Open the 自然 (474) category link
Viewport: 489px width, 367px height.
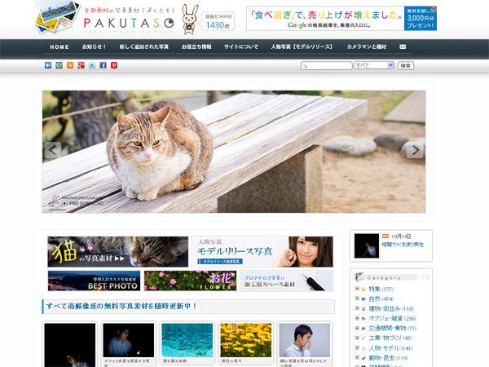pos(381,299)
